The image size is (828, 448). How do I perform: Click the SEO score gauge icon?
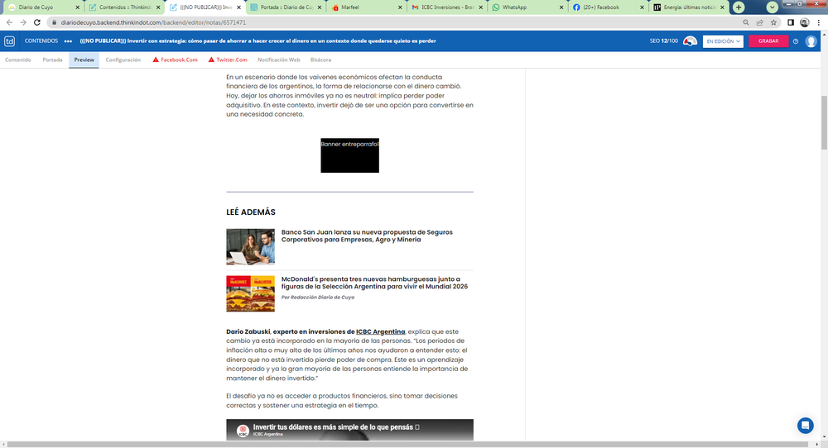coord(690,41)
